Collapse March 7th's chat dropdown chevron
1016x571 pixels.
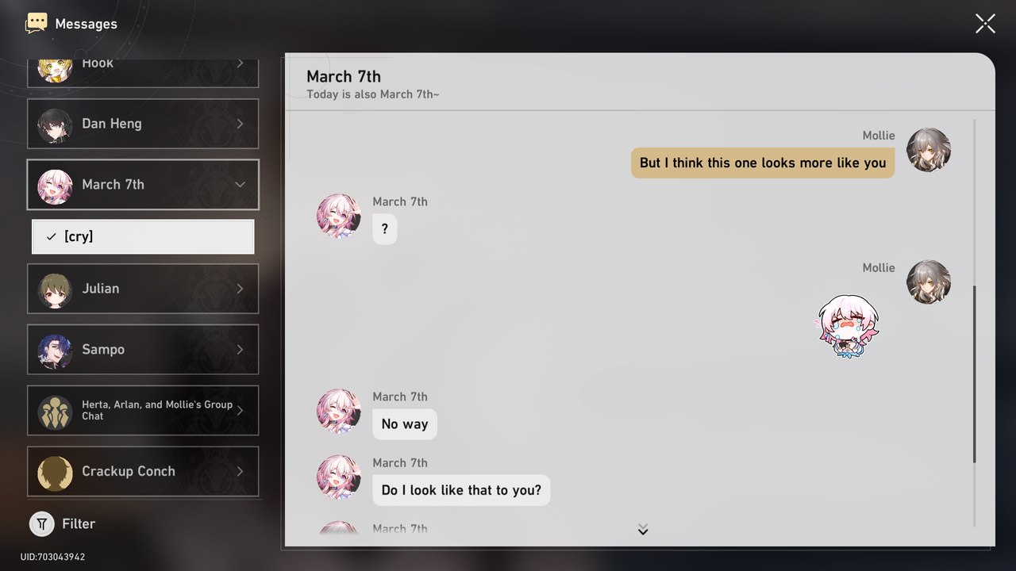click(x=240, y=185)
